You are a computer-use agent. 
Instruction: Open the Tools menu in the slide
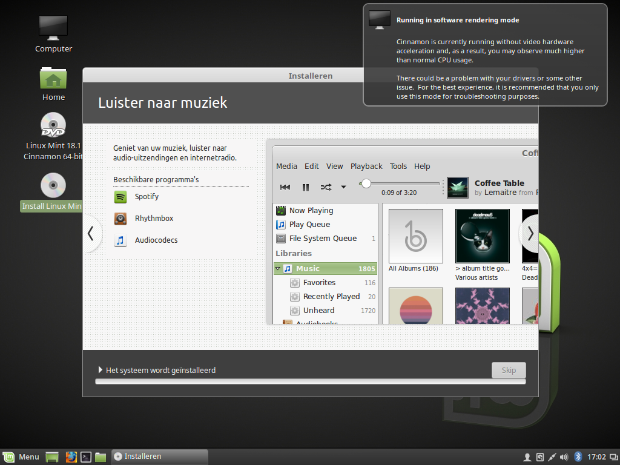[x=398, y=166]
